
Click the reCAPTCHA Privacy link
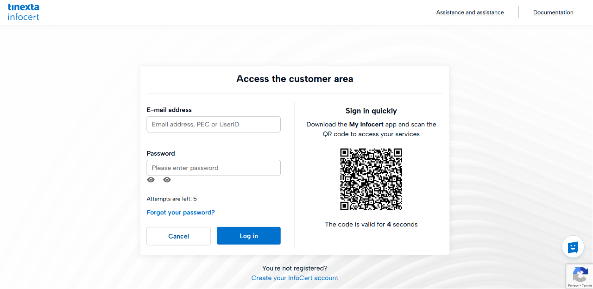pyautogui.click(x=573, y=286)
